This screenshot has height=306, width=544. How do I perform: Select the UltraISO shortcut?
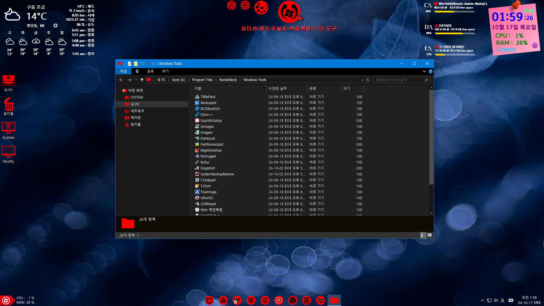(x=207, y=198)
